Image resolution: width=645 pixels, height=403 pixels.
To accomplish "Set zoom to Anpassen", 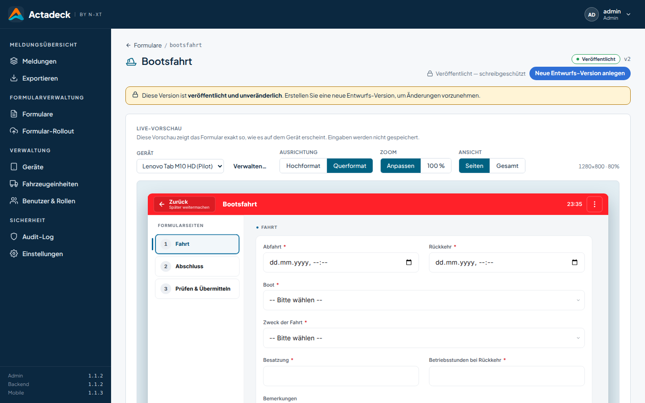I will (400, 166).
